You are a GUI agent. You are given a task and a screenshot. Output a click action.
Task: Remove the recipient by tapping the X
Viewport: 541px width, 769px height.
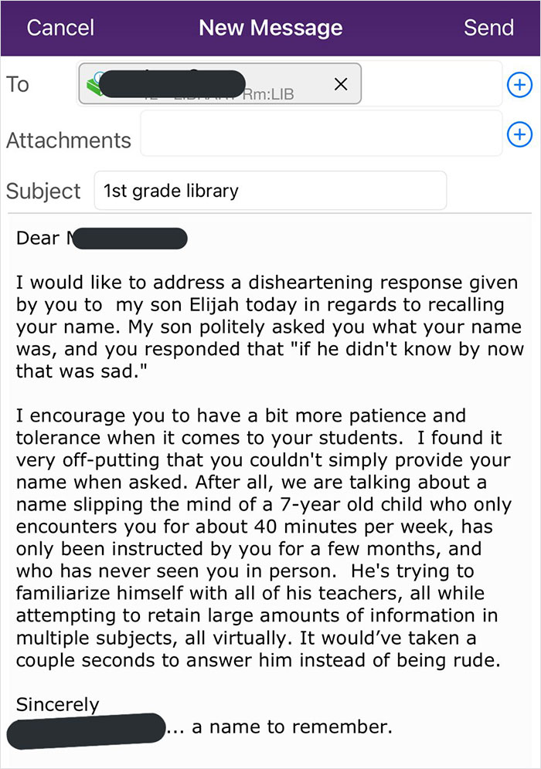[x=341, y=84]
